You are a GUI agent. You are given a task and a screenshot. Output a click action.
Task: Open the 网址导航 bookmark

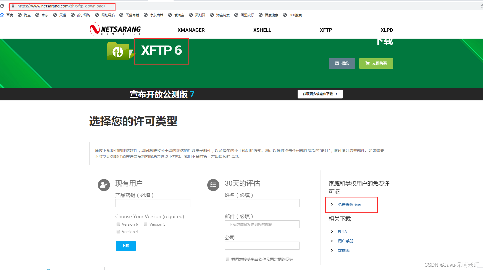click(x=105, y=15)
